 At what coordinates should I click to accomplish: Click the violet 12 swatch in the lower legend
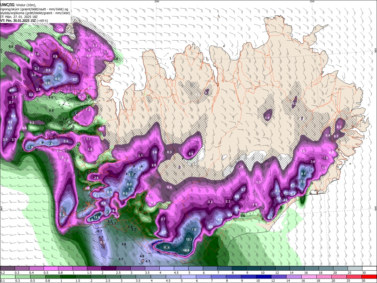click(279, 277)
